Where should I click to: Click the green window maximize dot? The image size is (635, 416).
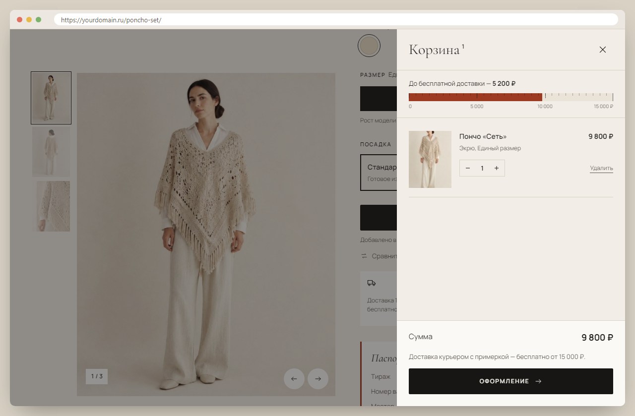click(x=38, y=19)
